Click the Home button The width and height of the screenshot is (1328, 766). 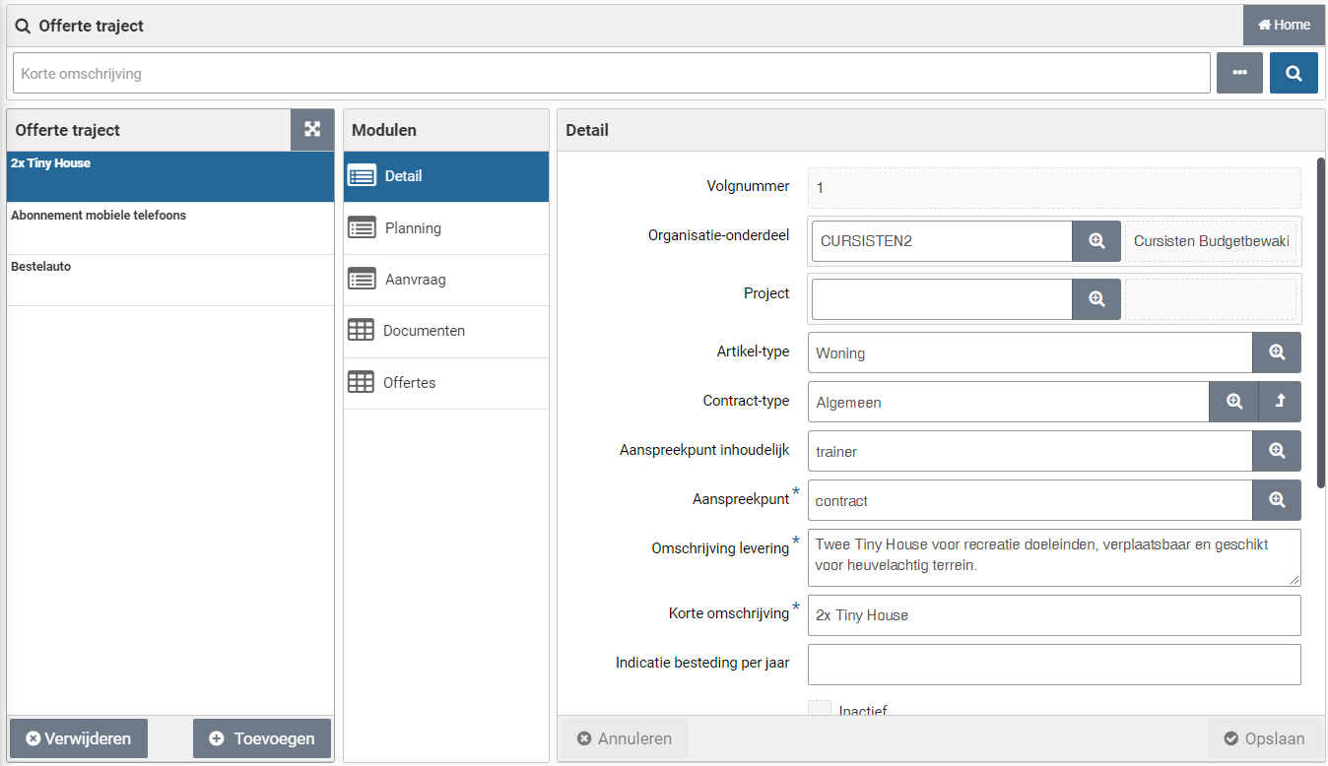pos(1284,26)
